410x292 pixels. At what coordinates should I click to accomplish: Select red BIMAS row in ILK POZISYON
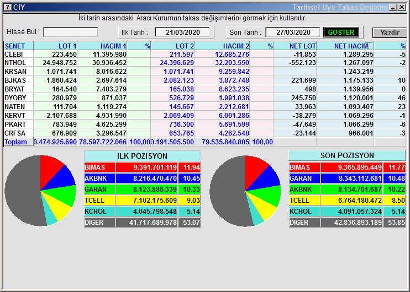(142, 167)
